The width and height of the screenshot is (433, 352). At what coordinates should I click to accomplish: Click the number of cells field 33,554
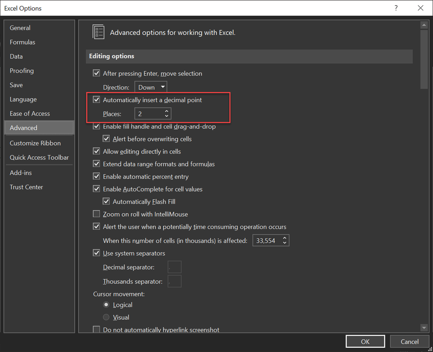tap(267, 240)
